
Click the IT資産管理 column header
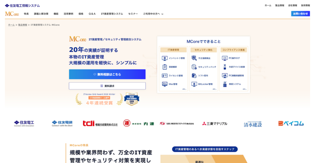coord(173,50)
